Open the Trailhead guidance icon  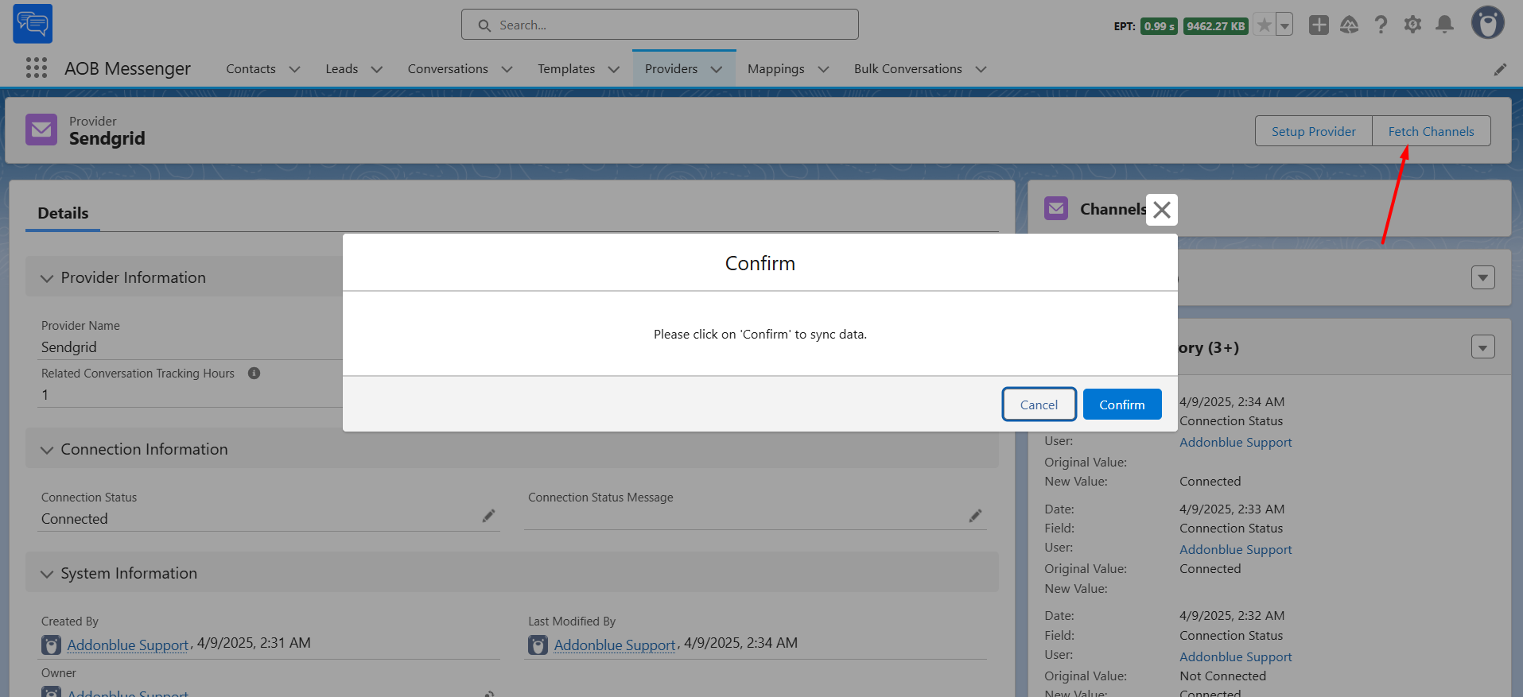pyautogui.click(x=1350, y=25)
